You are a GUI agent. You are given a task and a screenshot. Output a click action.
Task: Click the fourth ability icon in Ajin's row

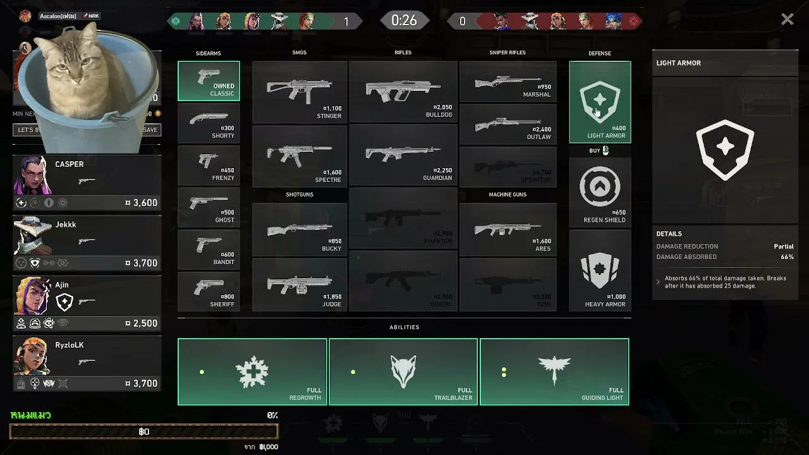click(63, 323)
